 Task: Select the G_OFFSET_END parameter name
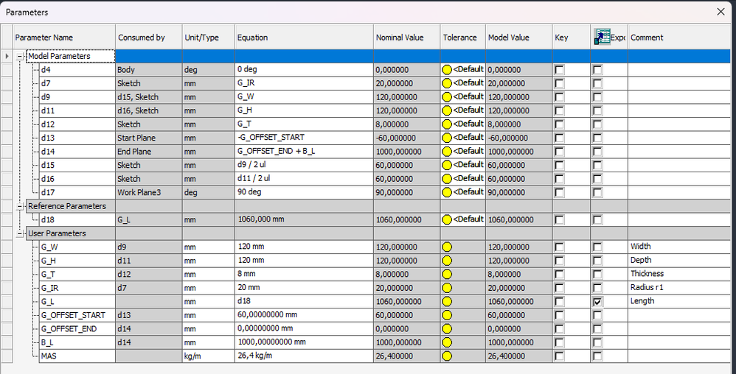[x=77, y=328]
